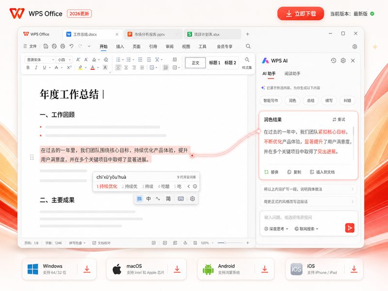Download macOS version arrow icon
Image resolution: width=388 pixels, height=291 pixels.
[177, 269]
